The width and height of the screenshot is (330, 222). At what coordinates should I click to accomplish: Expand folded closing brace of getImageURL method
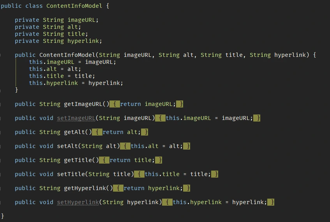point(180,104)
